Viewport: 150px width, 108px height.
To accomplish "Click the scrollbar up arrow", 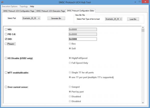I will pyautogui.click(x=143, y=27).
